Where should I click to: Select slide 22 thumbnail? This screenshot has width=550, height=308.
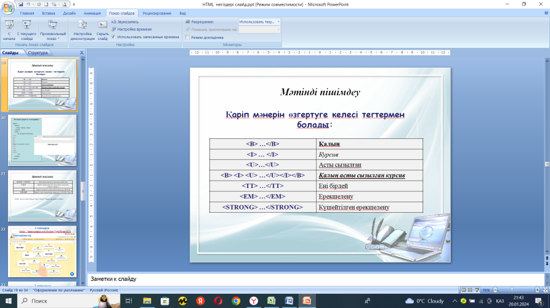42,251
